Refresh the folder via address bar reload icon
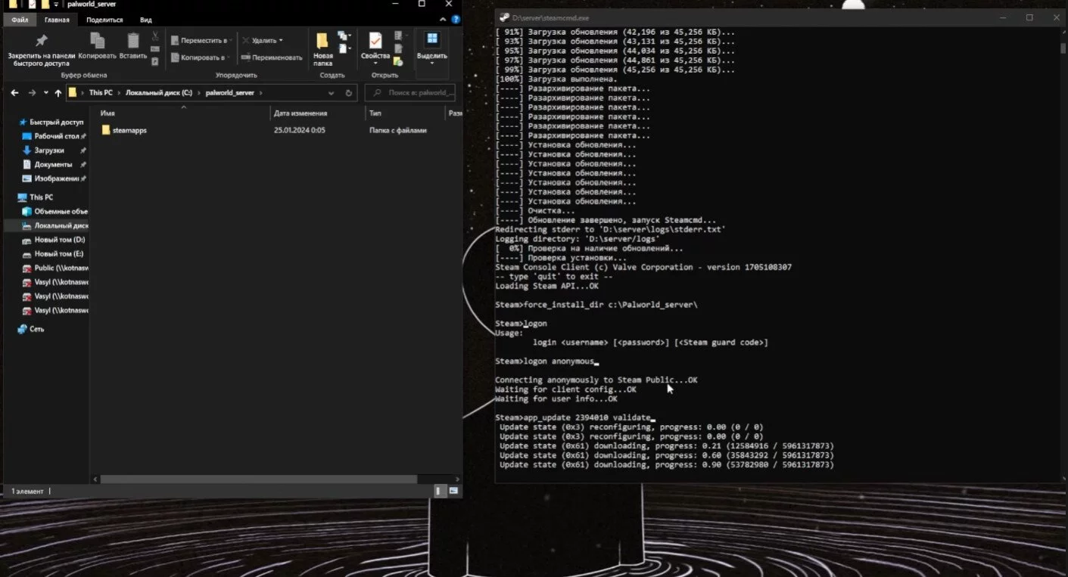Screen dimensions: 1068x577 coord(349,93)
